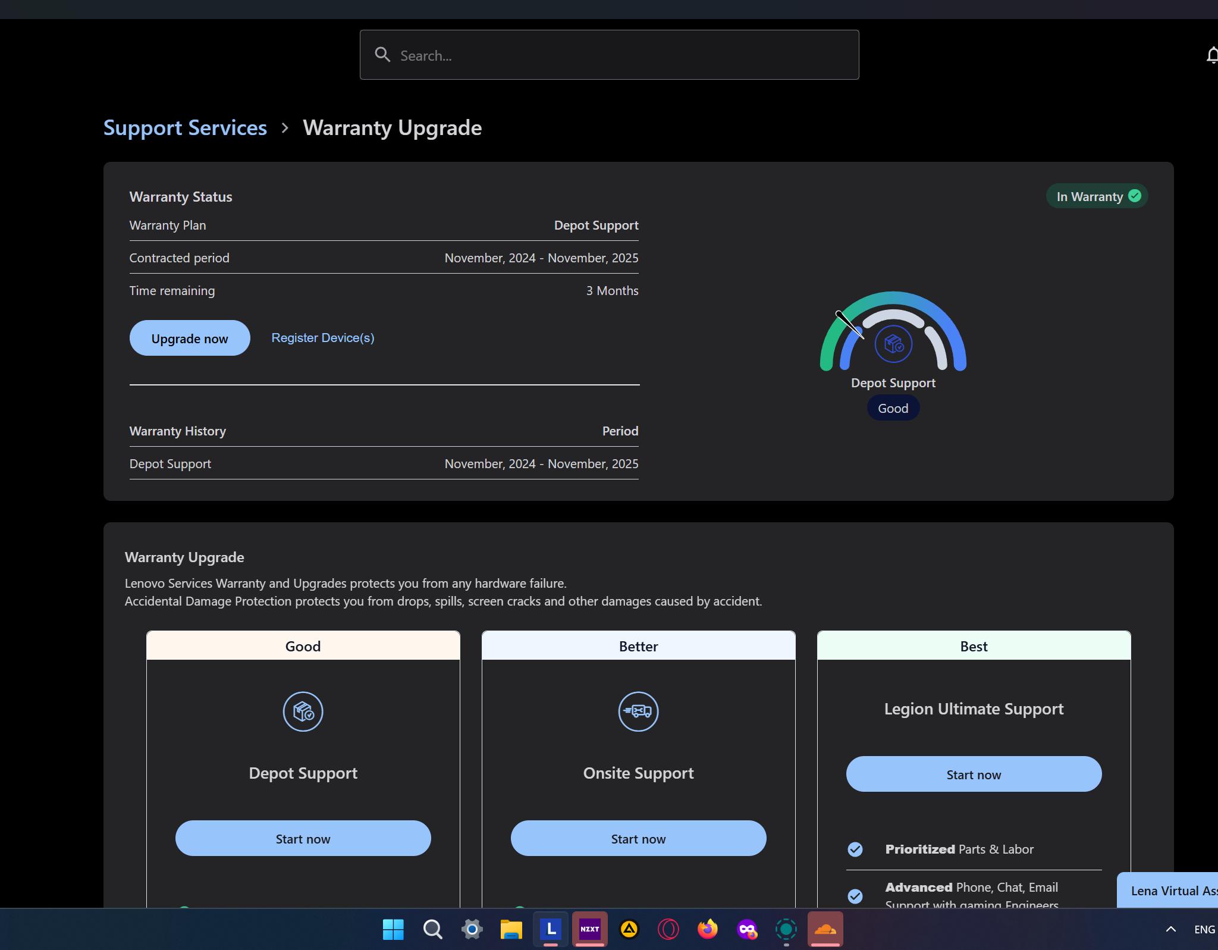Click the Upgrade now button

(190, 338)
